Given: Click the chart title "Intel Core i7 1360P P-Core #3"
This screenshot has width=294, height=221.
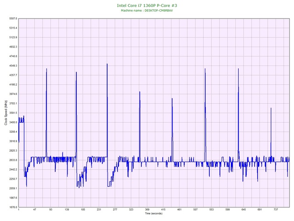Looking at the screenshot, I should click(x=147, y=5).
